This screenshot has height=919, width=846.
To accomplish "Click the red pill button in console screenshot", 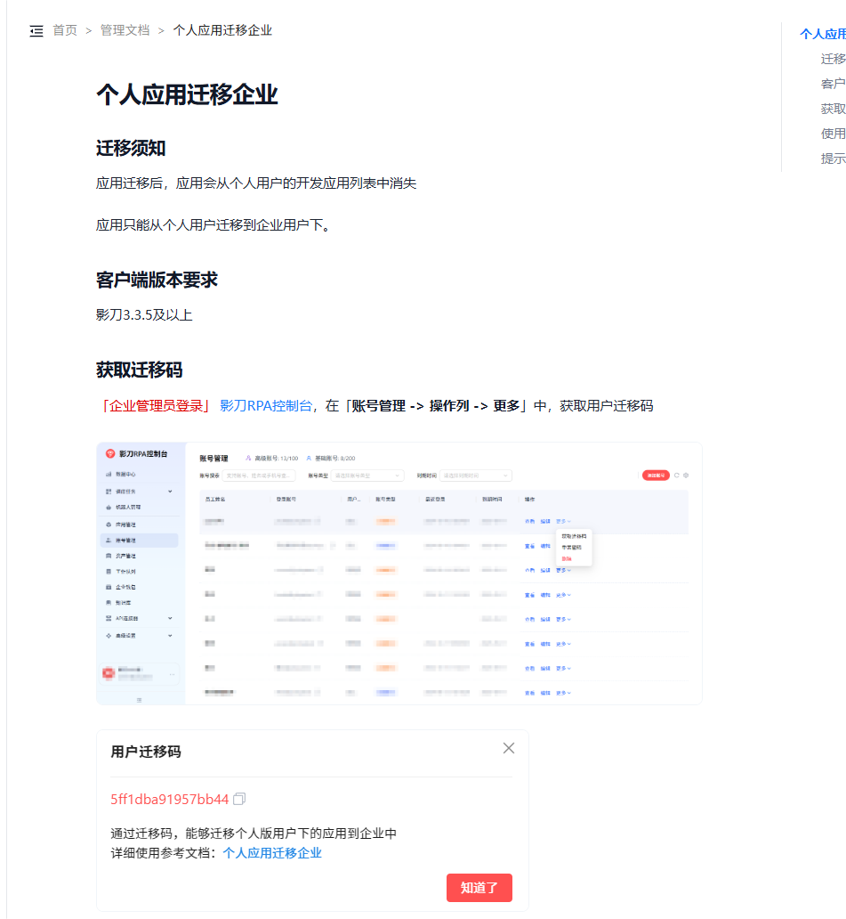I will point(656,476).
